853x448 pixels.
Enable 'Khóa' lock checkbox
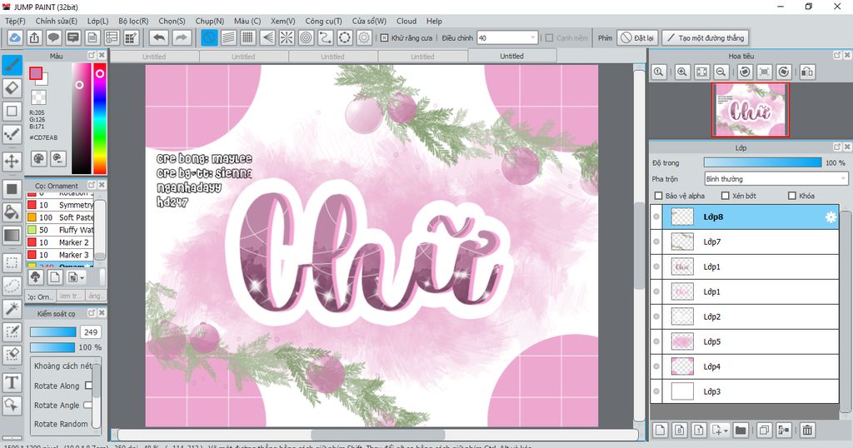792,196
